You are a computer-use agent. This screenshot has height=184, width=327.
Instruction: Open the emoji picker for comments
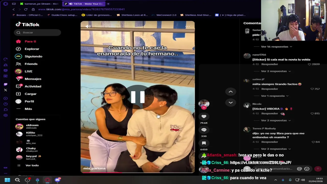[307, 169]
